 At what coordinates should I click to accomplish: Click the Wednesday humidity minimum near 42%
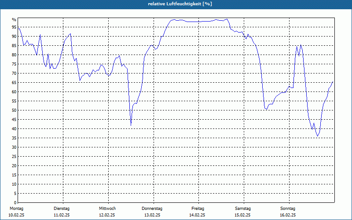coord(131,125)
